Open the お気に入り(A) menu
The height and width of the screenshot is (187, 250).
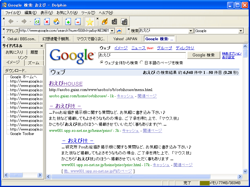point(67,13)
